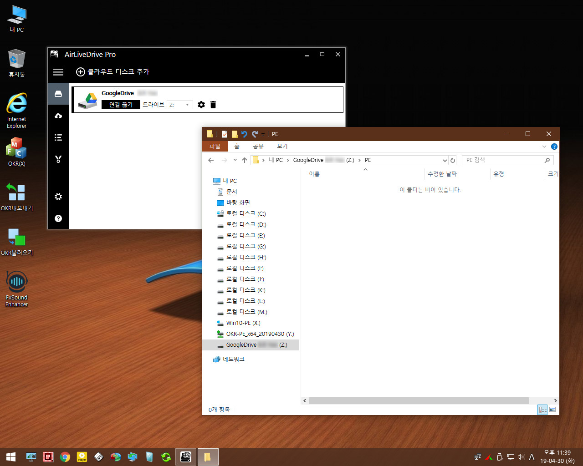583x466 pixels.
Task: Go back in Explorer navigation
Action: 211,160
